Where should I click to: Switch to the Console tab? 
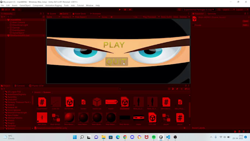20,86
